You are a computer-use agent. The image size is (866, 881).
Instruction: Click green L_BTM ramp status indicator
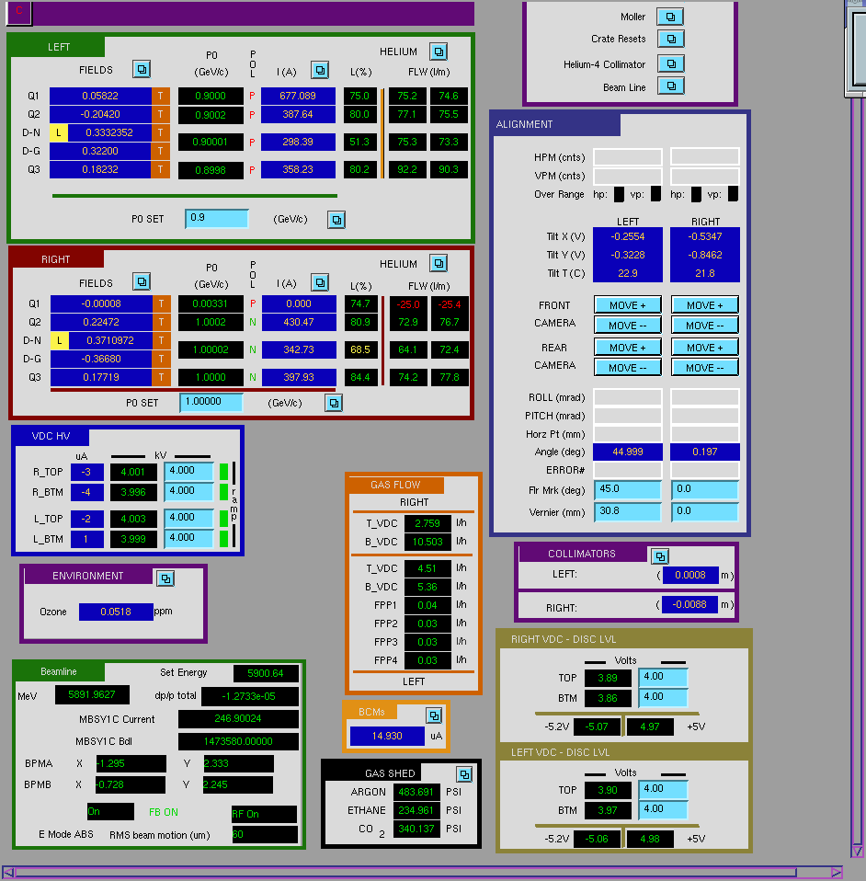point(223,538)
